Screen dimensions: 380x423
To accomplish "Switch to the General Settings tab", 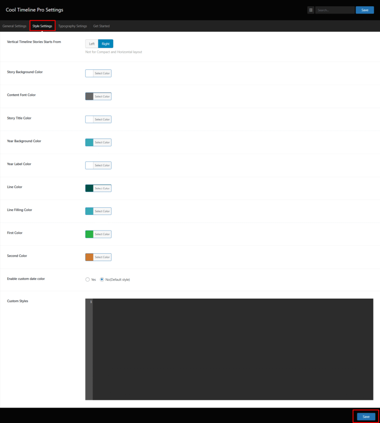I will click(14, 26).
